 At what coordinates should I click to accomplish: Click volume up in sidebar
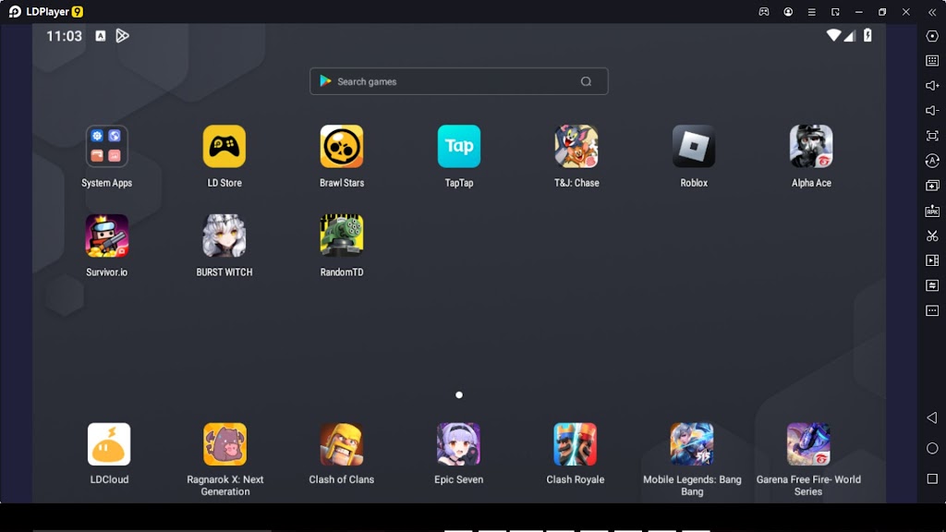[932, 86]
